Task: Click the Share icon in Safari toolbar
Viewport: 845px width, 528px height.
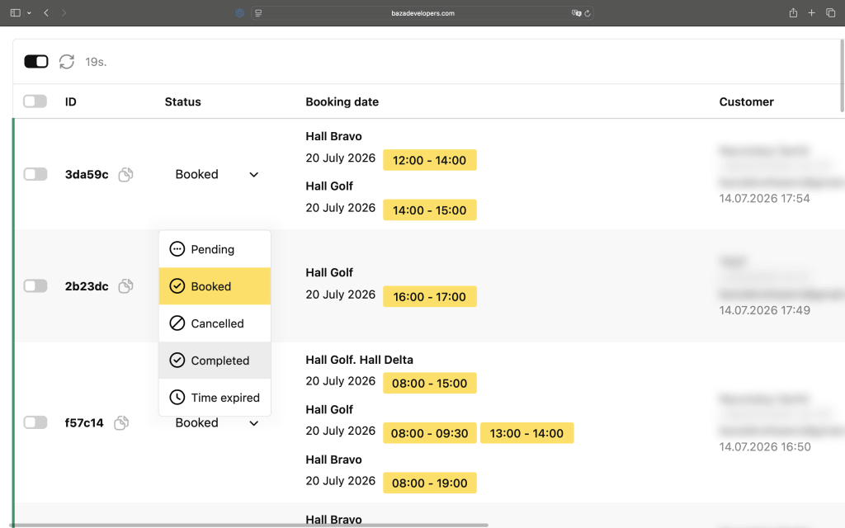Action: (793, 13)
